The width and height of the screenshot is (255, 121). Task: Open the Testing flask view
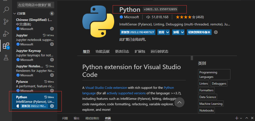[x=6, y=58]
